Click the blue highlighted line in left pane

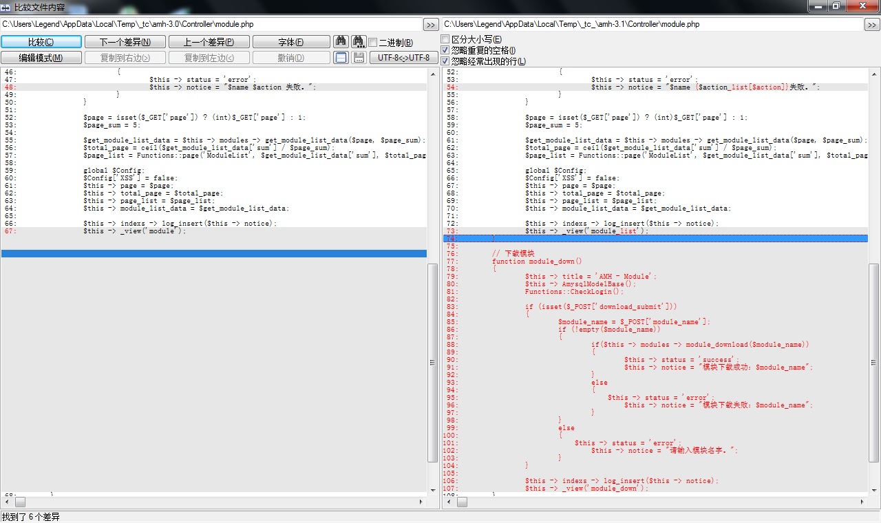click(x=214, y=254)
